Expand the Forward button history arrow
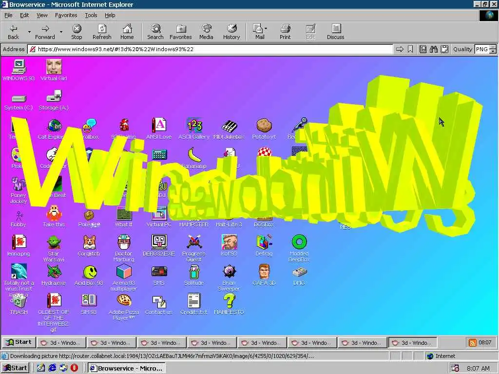499x374 pixels. point(61,32)
